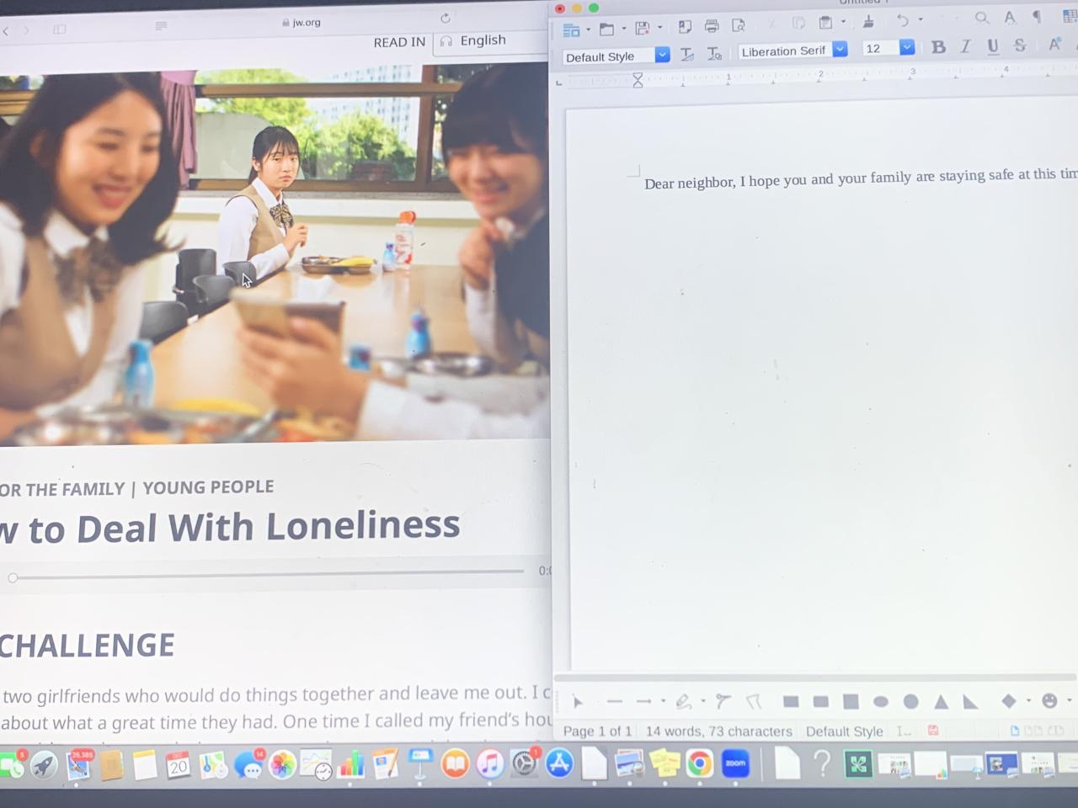Click the Insert Table icon
Image resolution: width=1078 pixels, height=808 pixels.
coord(1071,15)
